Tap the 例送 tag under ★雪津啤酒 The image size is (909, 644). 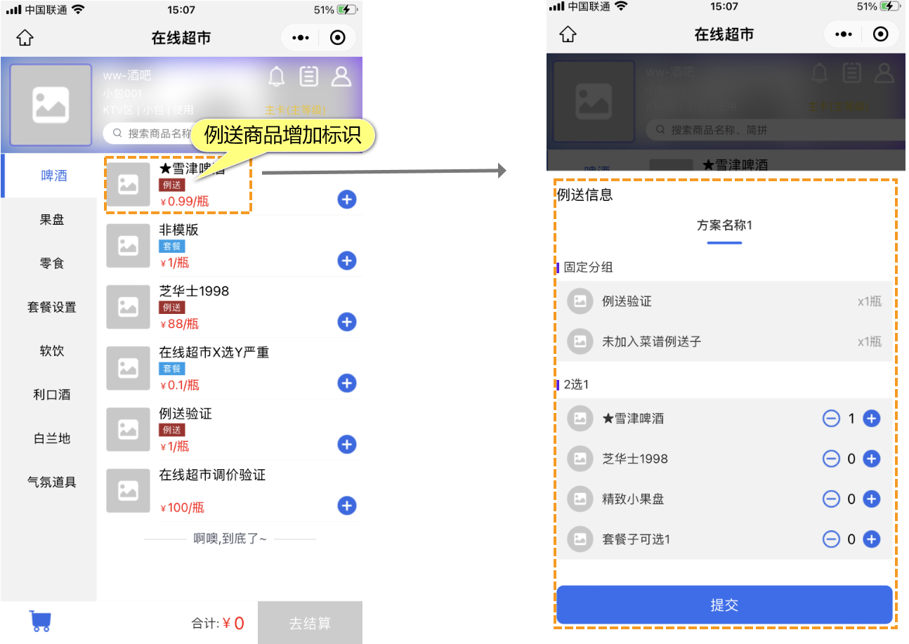(172, 185)
